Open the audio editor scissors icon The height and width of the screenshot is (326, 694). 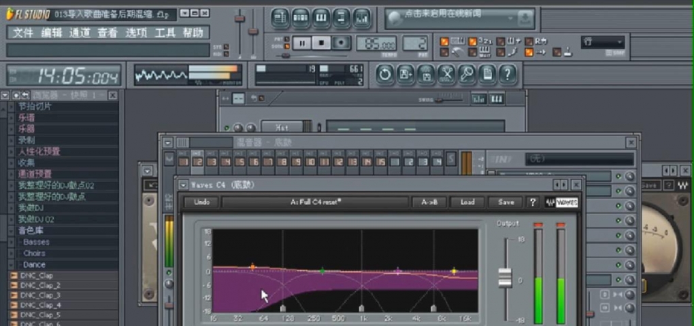pyautogui.click(x=446, y=74)
